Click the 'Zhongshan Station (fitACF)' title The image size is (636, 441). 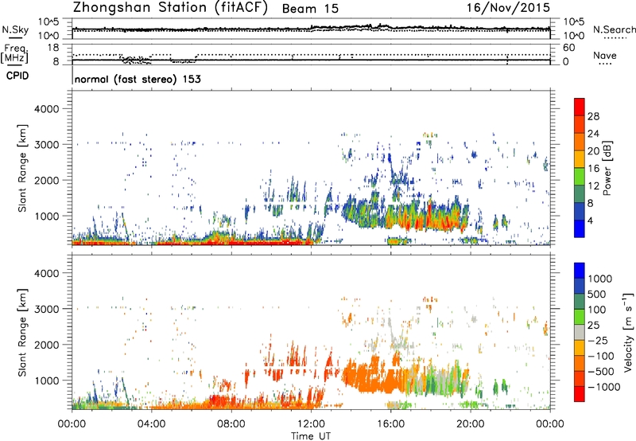click(x=170, y=7)
